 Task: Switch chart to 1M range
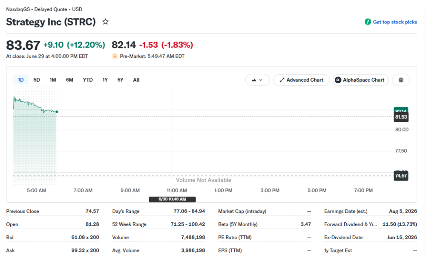point(53,80)
